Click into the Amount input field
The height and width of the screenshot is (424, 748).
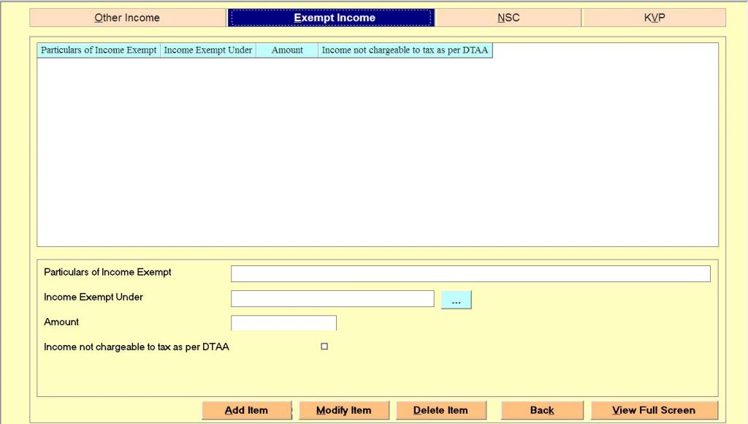pyautogui.click(x=283, y=322)
